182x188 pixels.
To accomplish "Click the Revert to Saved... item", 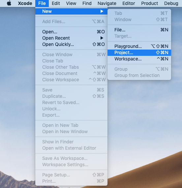I will pos(71,102).
